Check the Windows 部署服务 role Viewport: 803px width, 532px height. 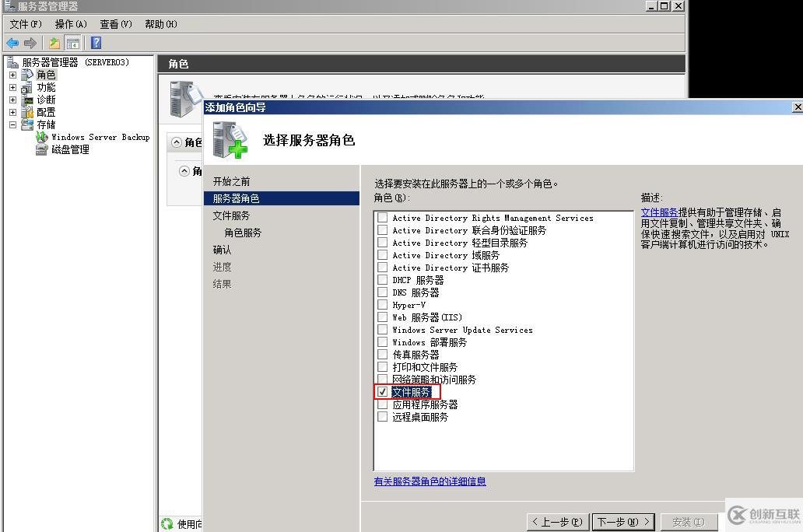[383, 342]
